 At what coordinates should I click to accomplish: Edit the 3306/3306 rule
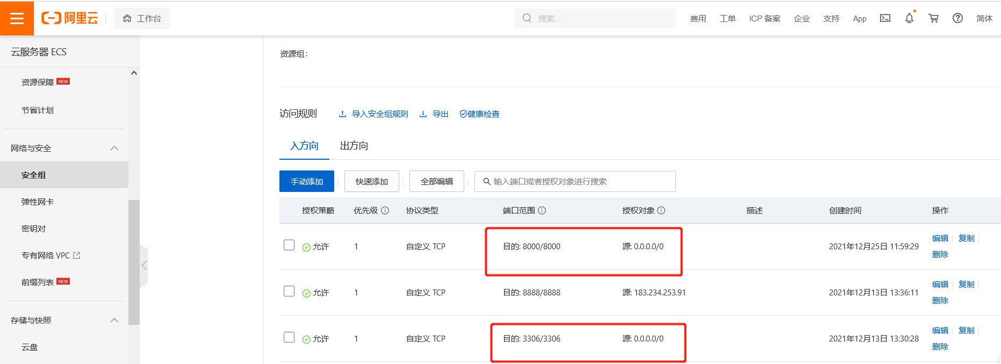940,330
